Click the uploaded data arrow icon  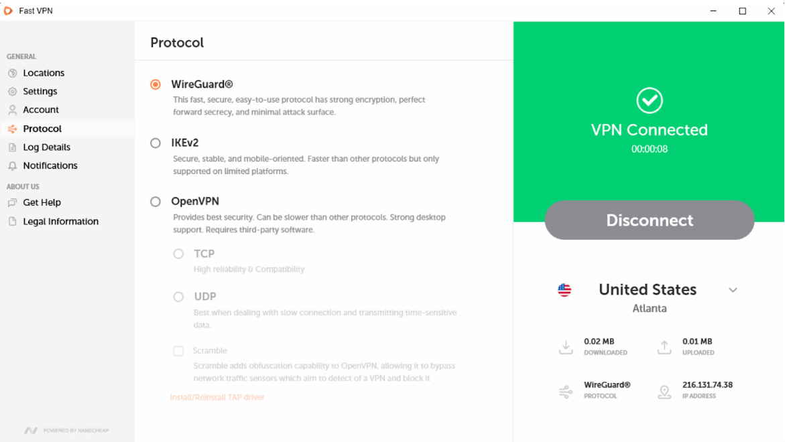[x=664, y=347]
